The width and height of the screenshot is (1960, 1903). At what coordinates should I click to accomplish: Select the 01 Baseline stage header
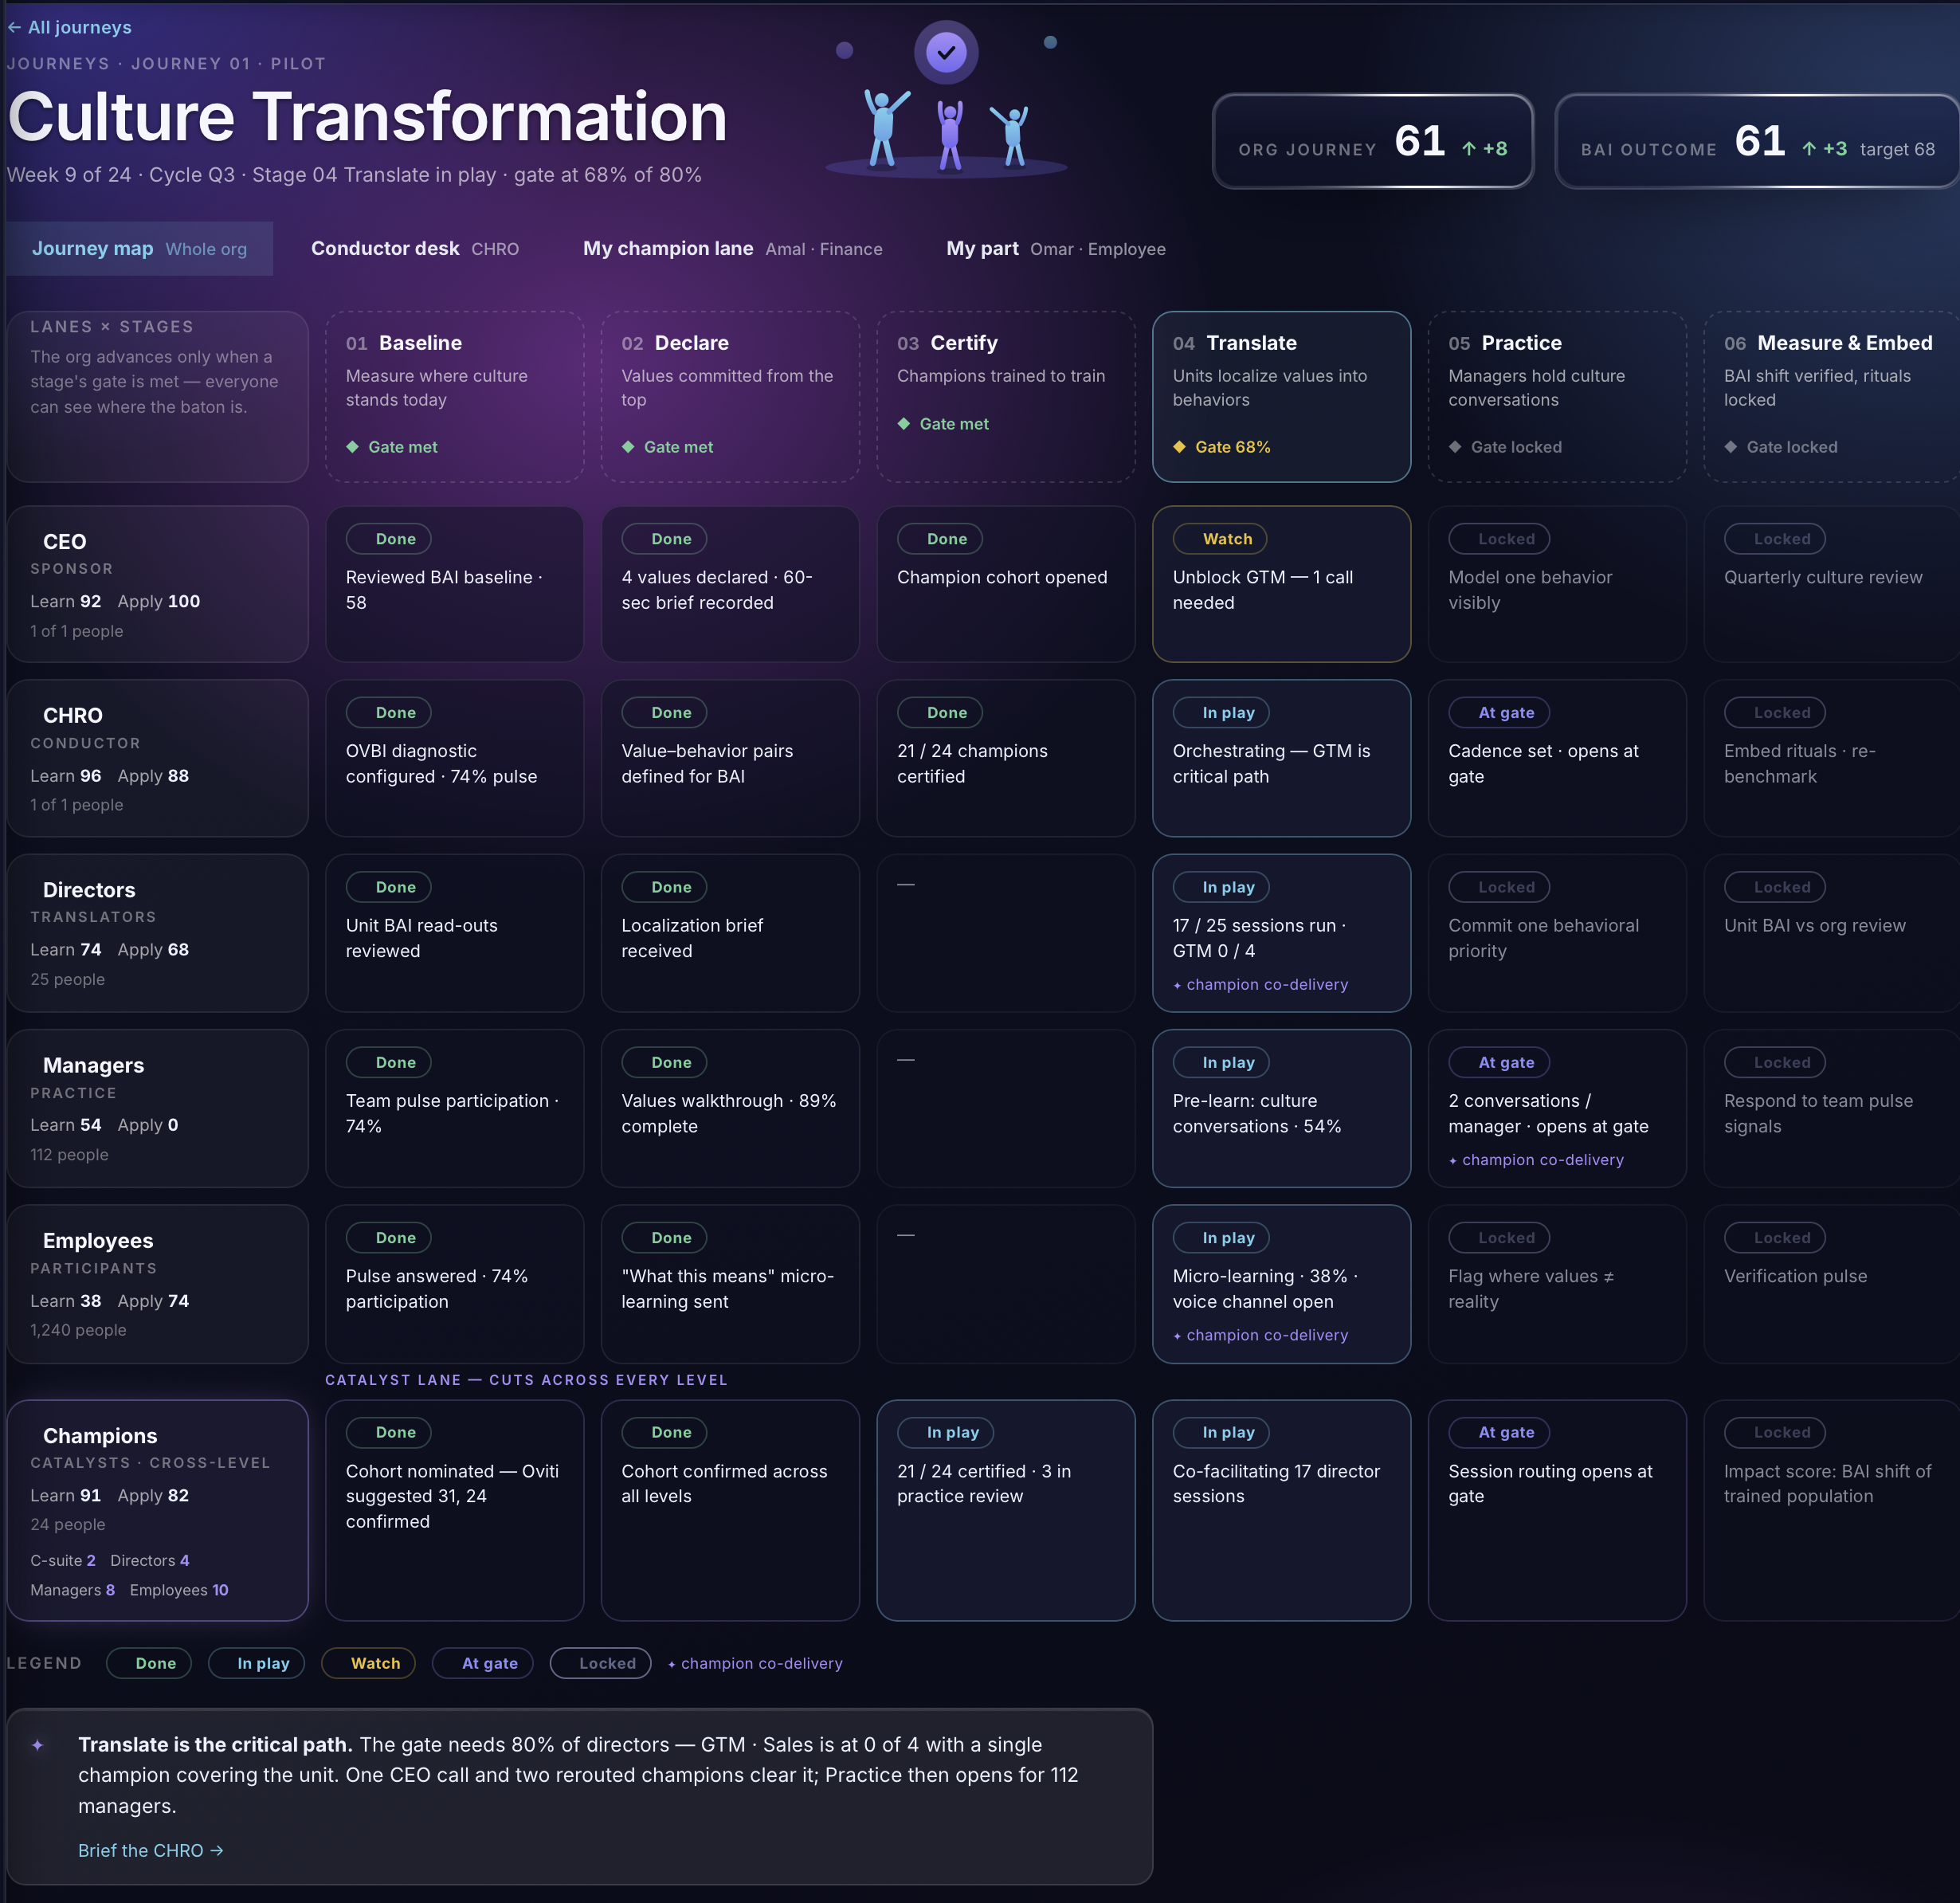pyautogui.click(x=455, y=397)
